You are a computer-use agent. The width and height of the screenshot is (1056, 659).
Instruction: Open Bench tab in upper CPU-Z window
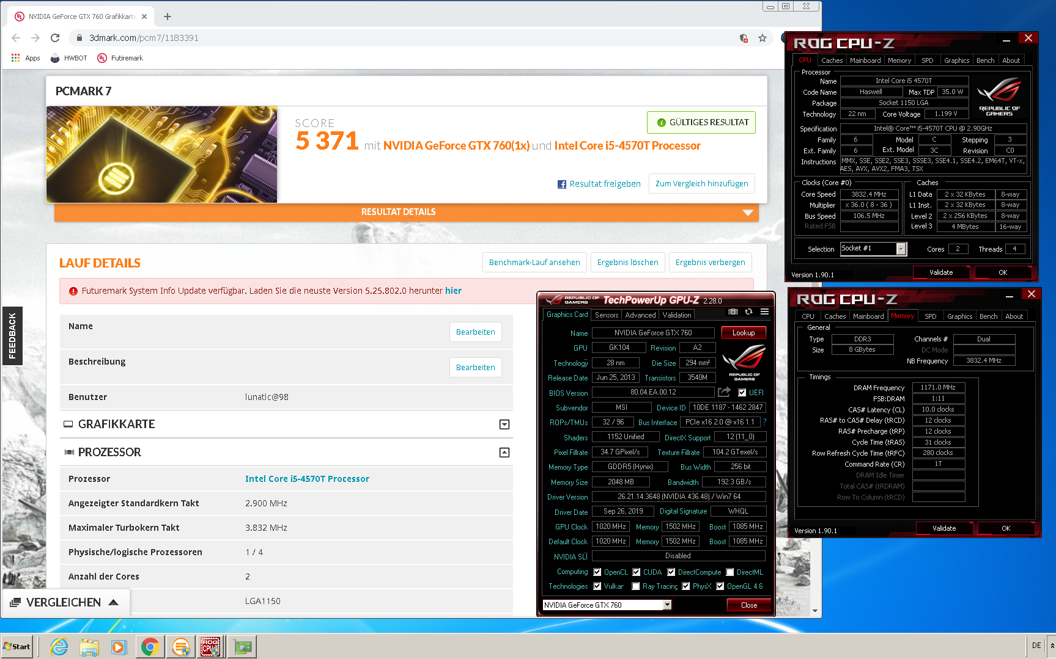985,60
